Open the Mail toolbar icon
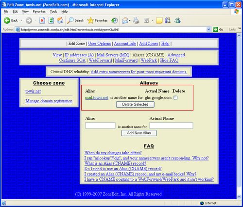 point(125,20)
